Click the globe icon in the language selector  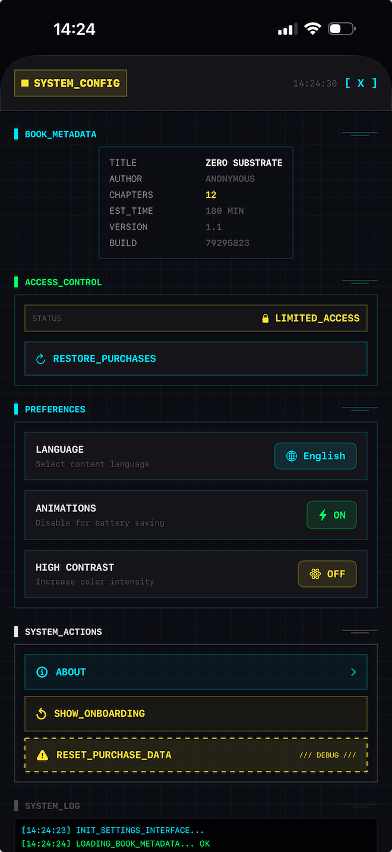pyautogui.click(x=291, y=456)
